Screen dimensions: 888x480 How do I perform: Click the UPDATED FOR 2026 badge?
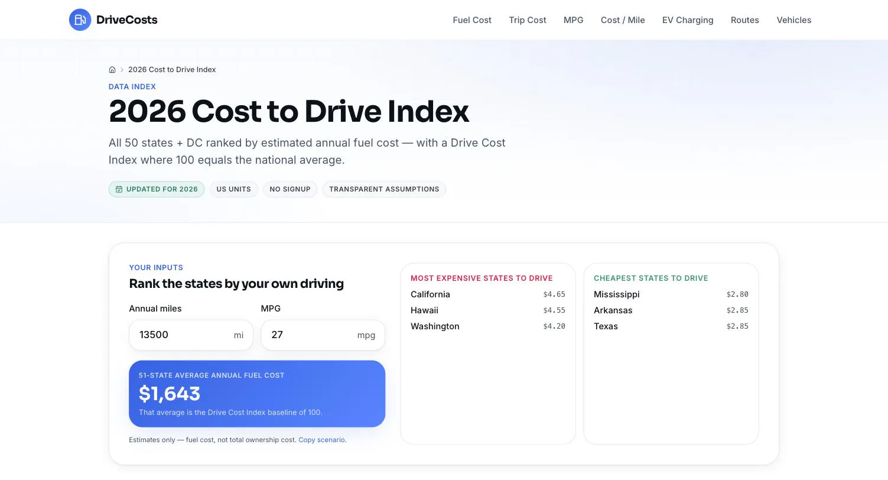[x=157, y=189]
